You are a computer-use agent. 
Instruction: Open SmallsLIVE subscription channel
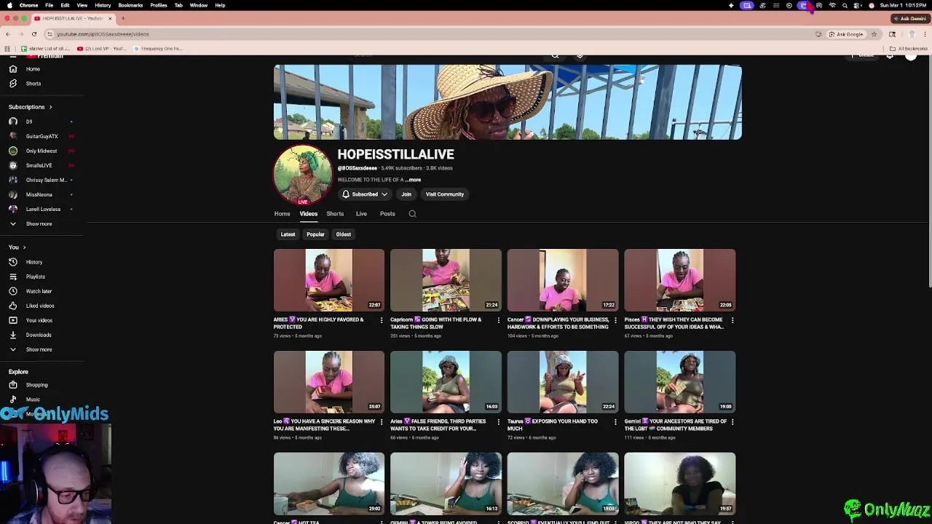click(39, 165)
